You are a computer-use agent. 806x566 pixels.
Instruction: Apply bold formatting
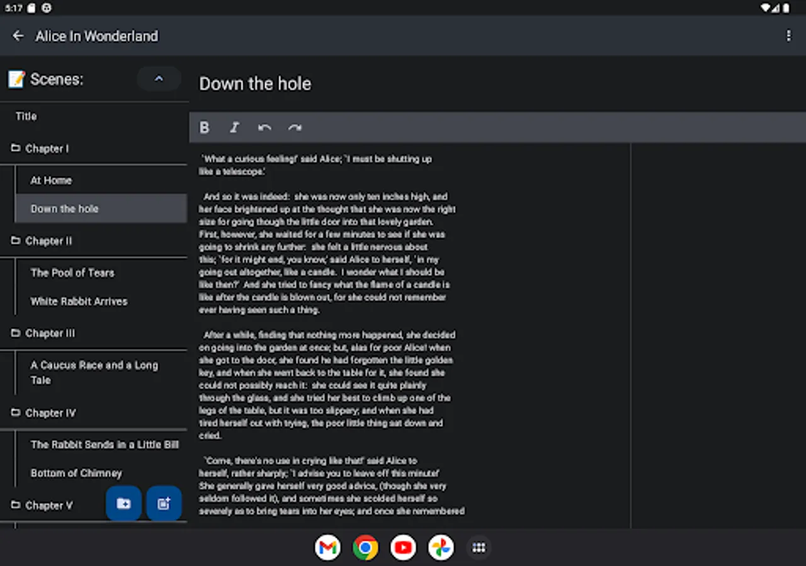204,128
